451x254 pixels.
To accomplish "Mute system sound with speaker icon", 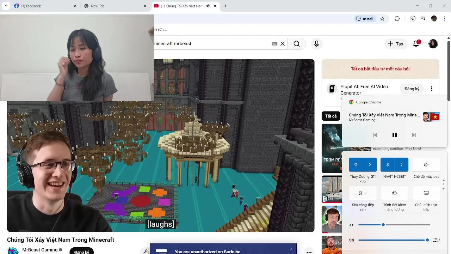I will 351,240.
